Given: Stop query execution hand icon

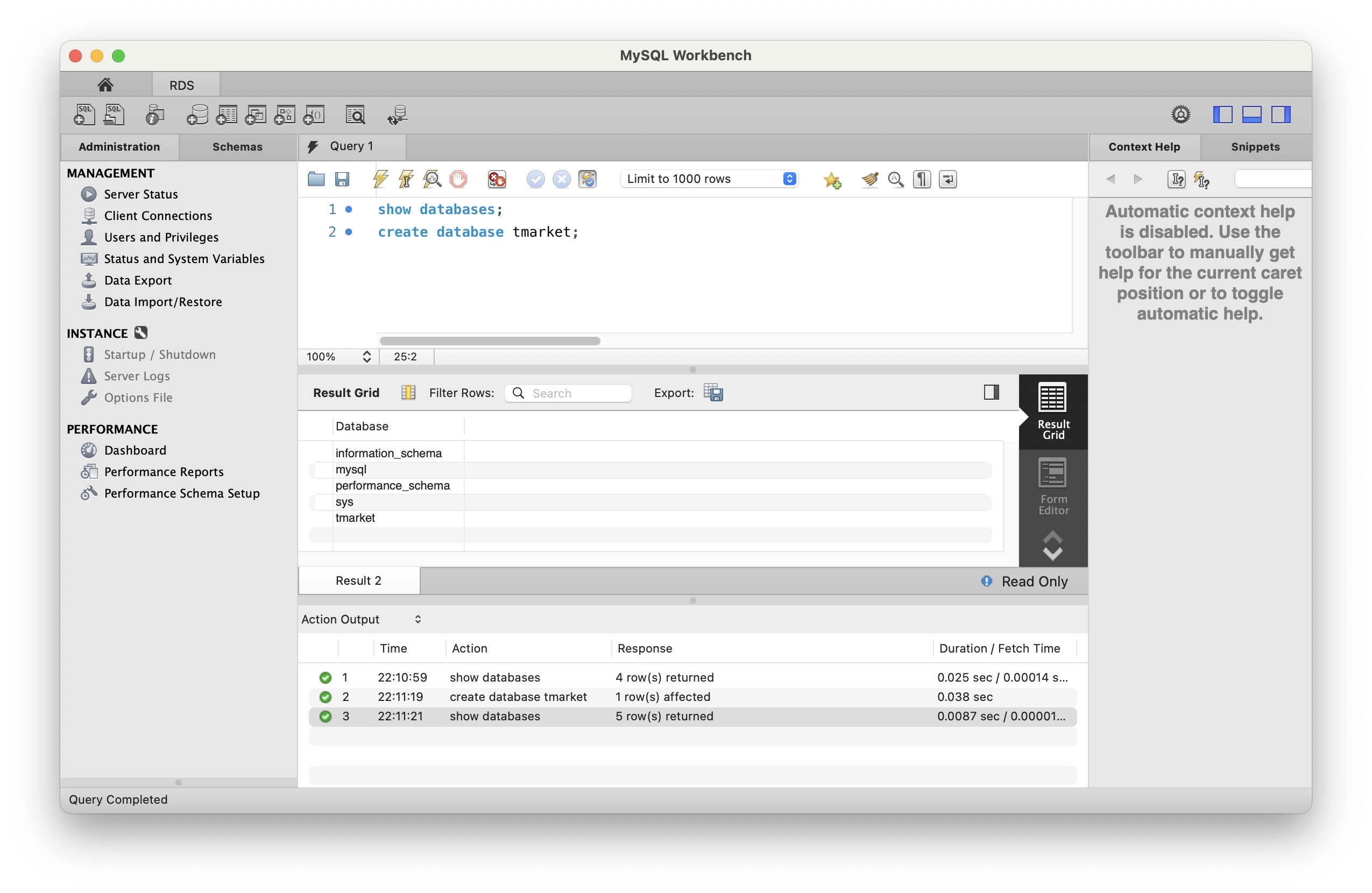Looking at the screenshot, I should 458,179.
